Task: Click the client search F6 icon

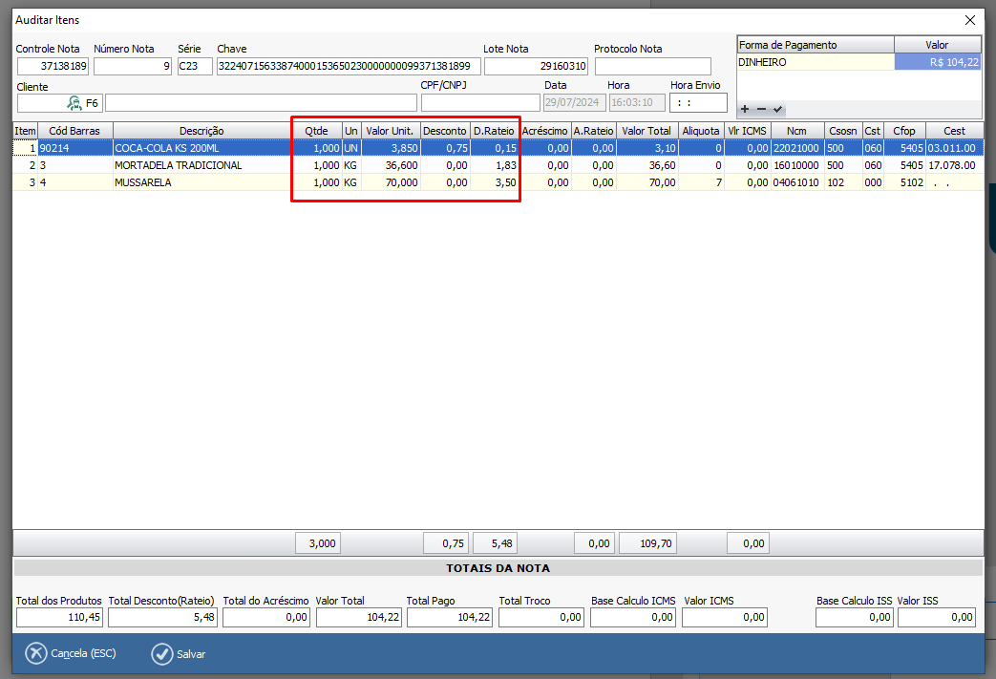Action: pyautogui.click(x=74, y=102)
